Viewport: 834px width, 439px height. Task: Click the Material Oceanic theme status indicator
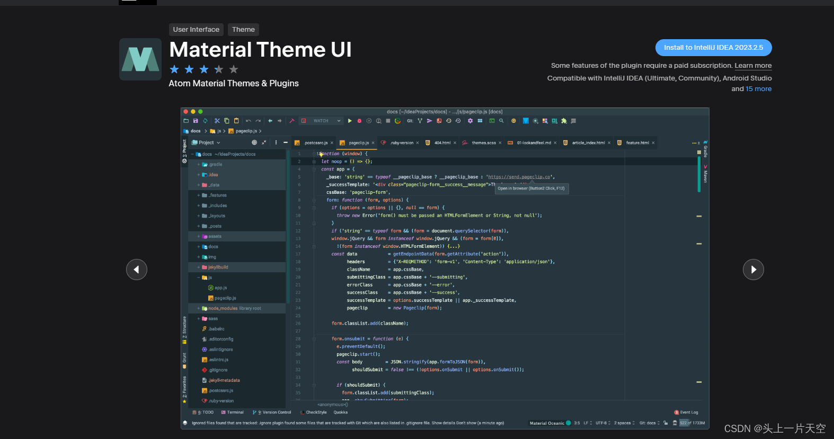[550, 423]
